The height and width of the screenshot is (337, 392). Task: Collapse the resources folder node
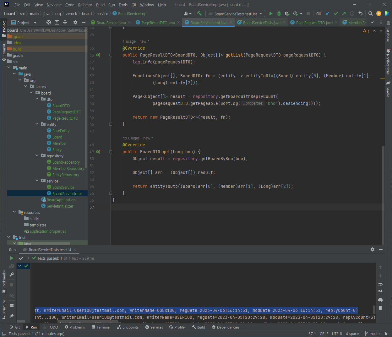tap(14, 212)
